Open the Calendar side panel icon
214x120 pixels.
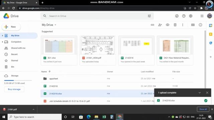(211, 25)
